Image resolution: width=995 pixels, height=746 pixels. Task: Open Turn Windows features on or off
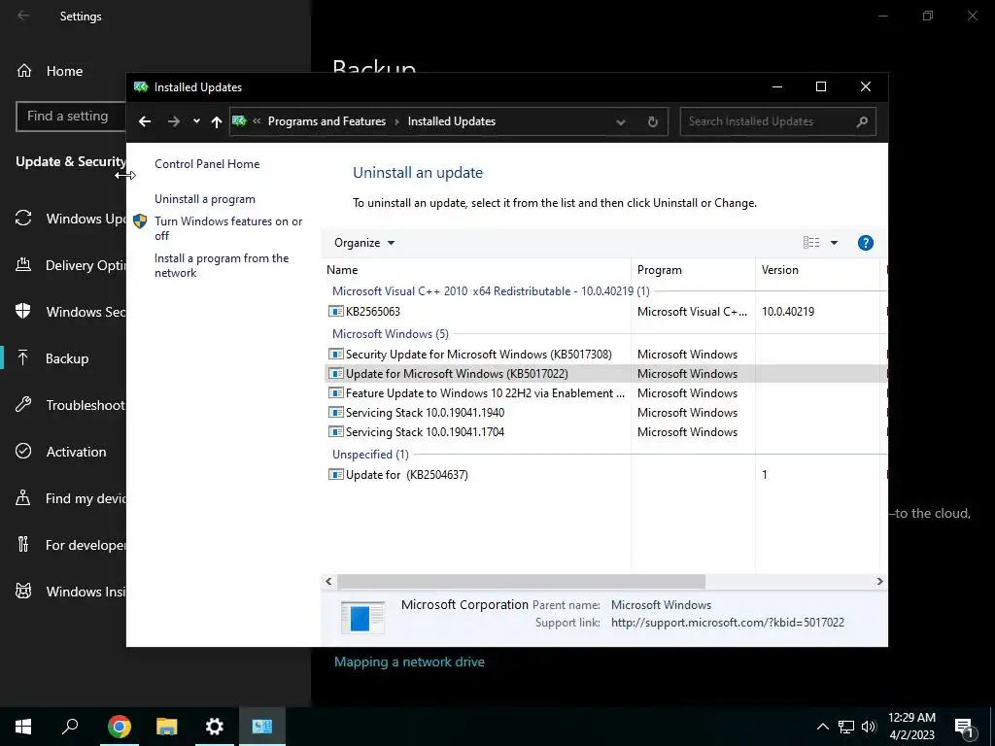click(228, 228)
